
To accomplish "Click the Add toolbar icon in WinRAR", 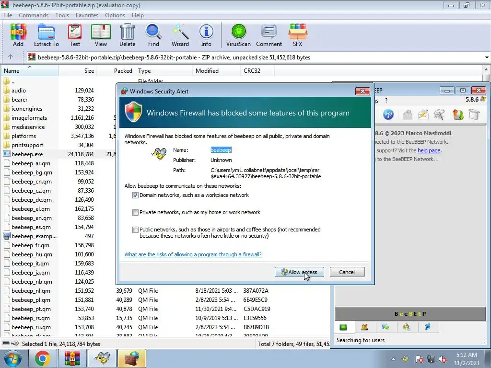I will (x=18, y=34).
